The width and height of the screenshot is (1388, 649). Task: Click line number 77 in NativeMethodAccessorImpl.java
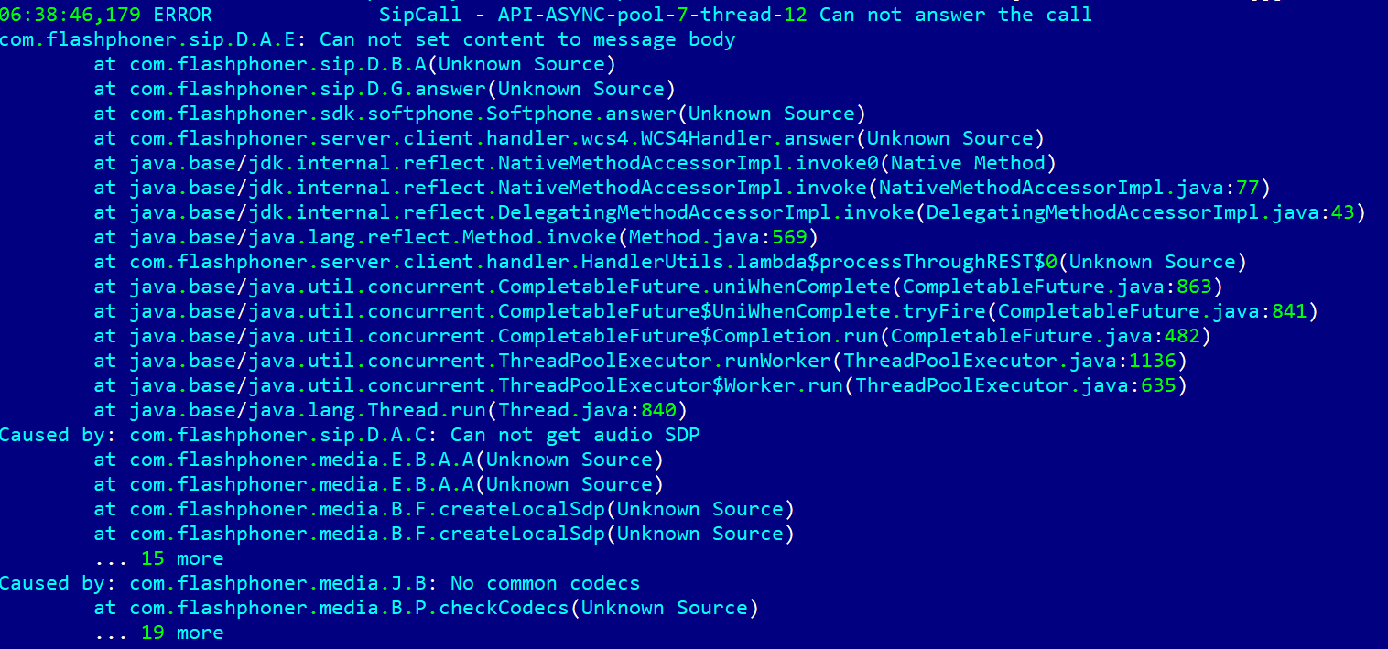click(x=1247, y=188)
